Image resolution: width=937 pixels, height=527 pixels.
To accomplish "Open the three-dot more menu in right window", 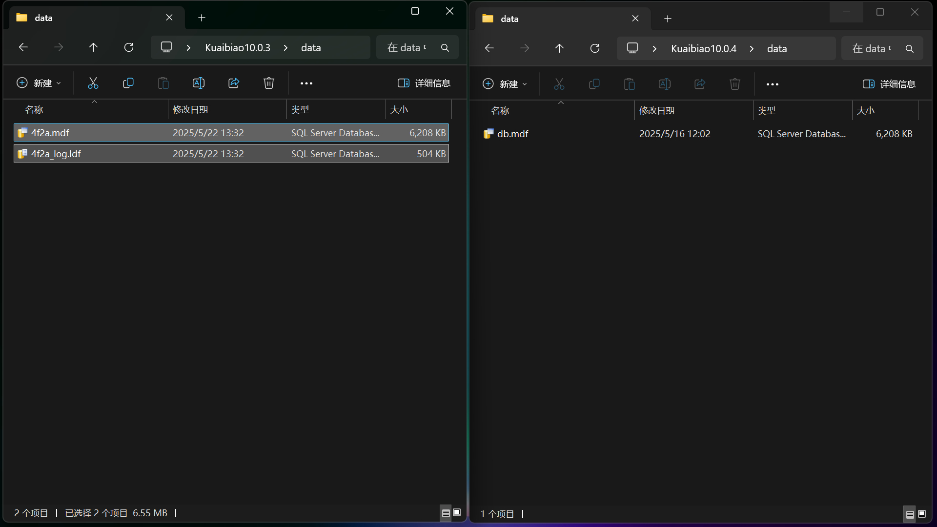I will pyautogui.click(x=773, y=84).
